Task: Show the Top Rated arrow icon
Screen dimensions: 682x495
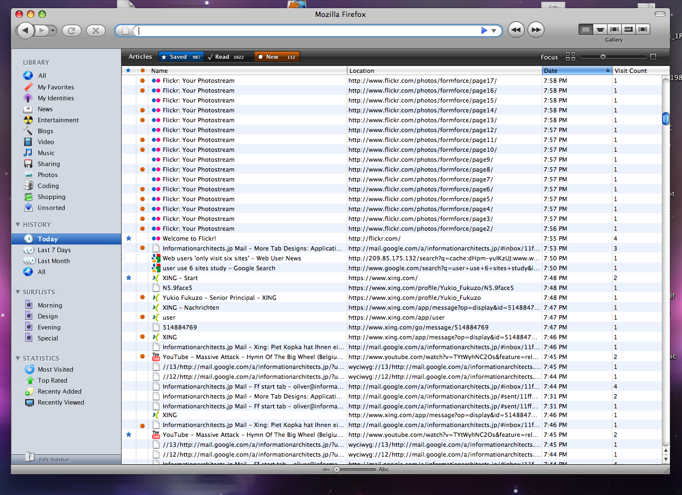Action: tap(30, 380)
